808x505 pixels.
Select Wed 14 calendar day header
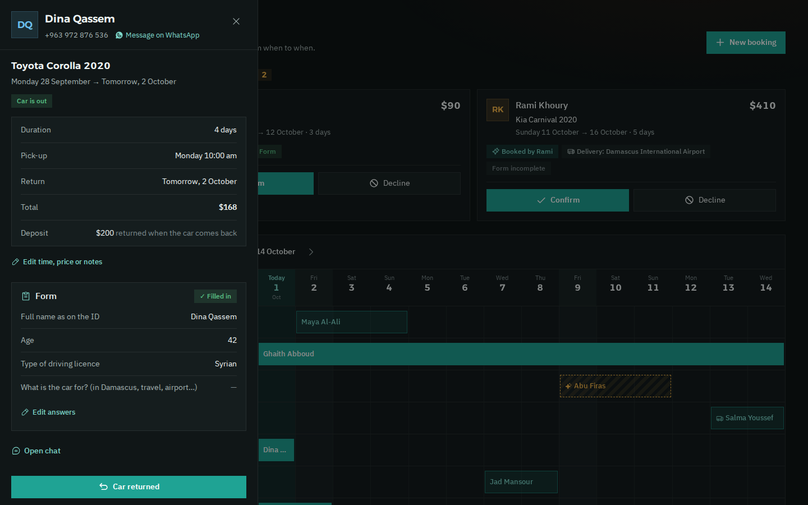click(x=766, y=287)
